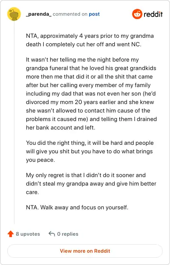Click the "8 upvotes" count
This screenshot has height=265, width=170.
click(x=28, y=234)
